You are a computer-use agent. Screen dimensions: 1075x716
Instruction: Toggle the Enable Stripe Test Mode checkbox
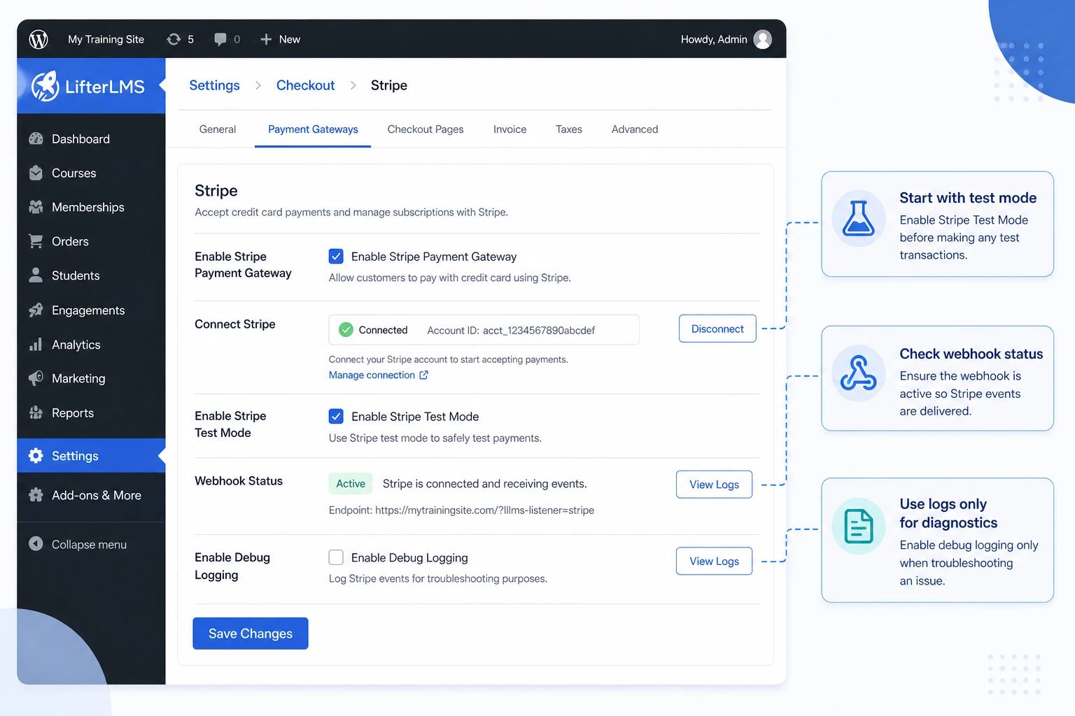336,416
